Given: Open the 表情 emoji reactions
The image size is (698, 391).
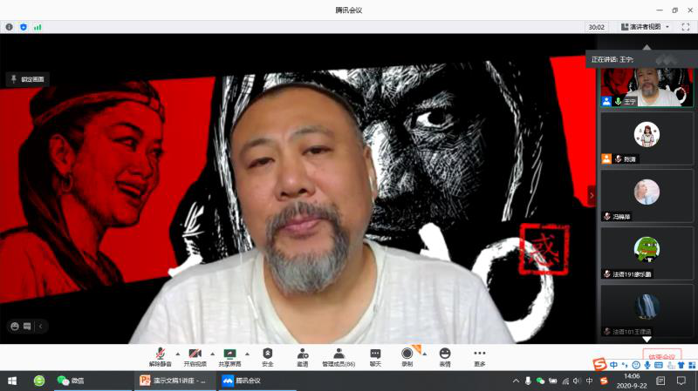Looking at the screenshot, I should pos(445,355).
